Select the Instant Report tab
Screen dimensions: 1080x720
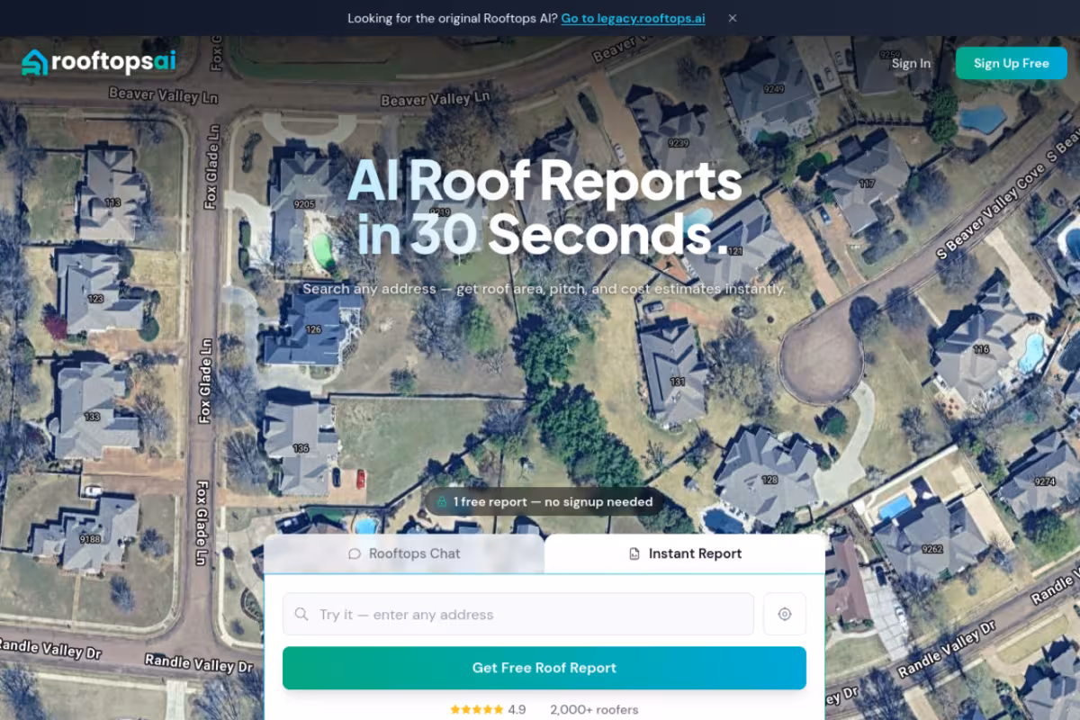pos(685,553)
